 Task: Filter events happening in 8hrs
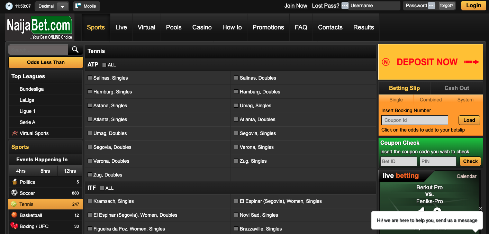click(x=45, y=171)
